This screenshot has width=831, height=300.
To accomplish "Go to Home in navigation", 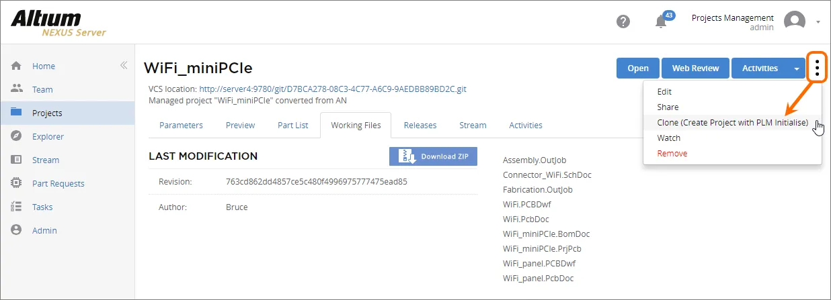I will coord(44,66).
